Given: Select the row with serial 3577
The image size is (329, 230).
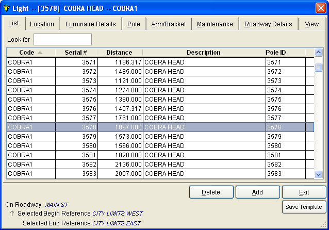Looking at the screenshot, I should point(160,118).
